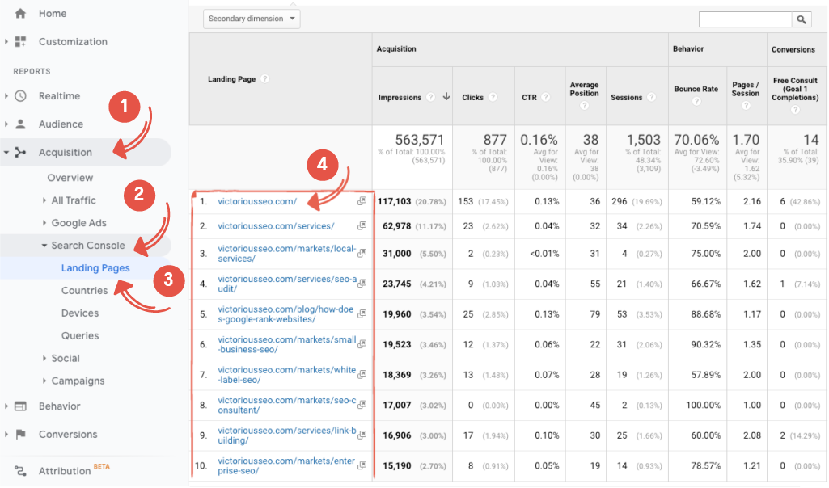Sort by Impressions descending arrow
829x488 pixels.
pyautogui.click(x=446, y=98)
